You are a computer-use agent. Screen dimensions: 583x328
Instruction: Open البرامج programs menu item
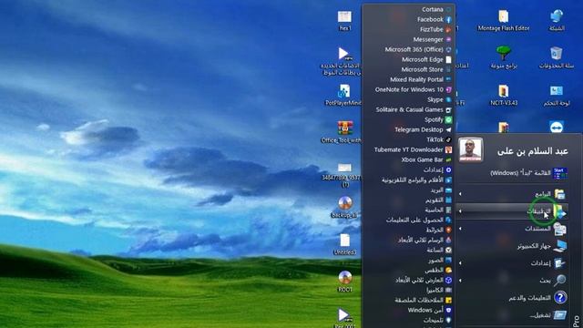coord(513,194)
